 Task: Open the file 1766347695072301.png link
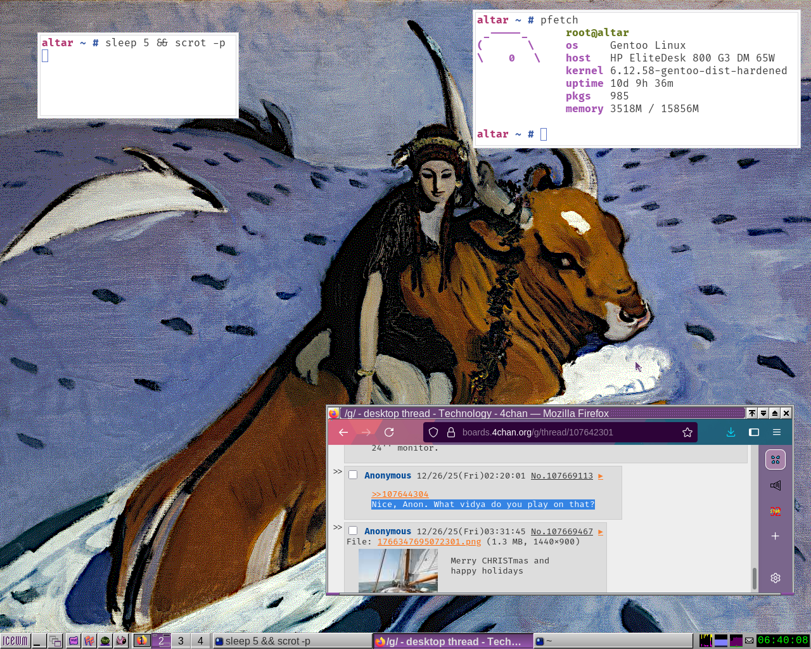tap(429, 542)
